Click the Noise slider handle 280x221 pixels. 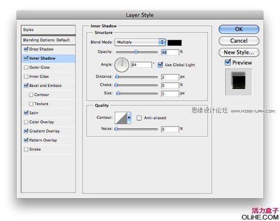[x=116, y=129]
